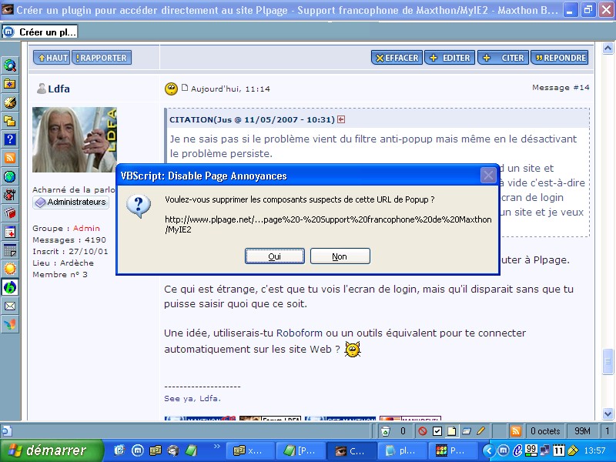Click the CITER button
Screen dimensions: 616x462
point(504,58)
